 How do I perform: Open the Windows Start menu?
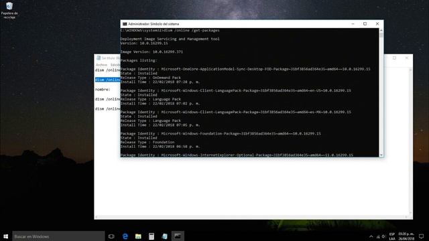pos(6,236)
